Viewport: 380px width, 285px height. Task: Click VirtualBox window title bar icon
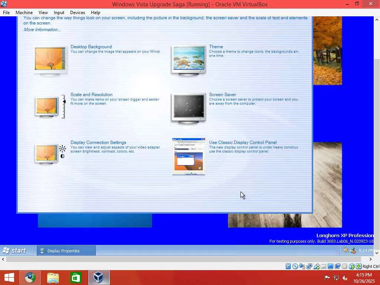click(x=4, y=4)
